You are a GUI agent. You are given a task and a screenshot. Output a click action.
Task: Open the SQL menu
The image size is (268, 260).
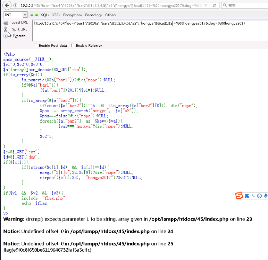(x=45, y=15)
